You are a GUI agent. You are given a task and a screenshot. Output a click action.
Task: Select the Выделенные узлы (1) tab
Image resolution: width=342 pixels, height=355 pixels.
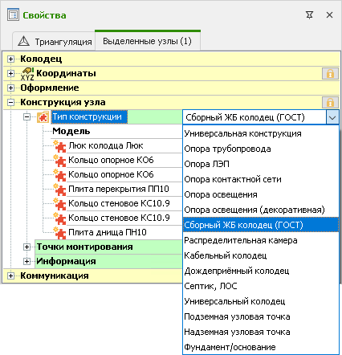click(148, 41)
